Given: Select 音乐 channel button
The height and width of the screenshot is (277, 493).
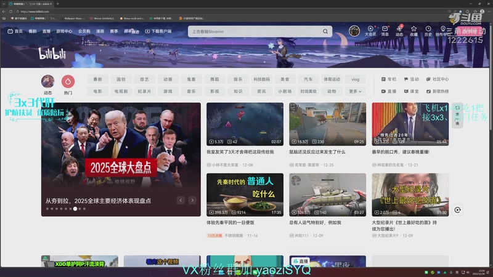Looking at the screenshot, I should [x=191, y=91].
